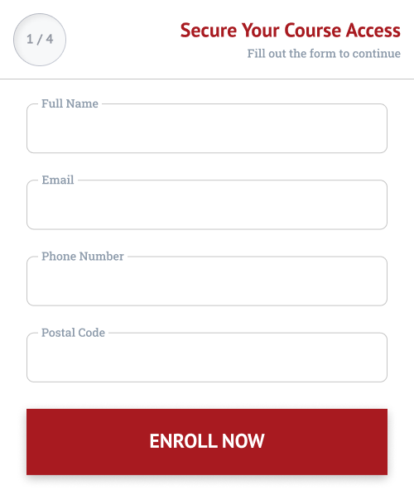Viewport: 414px width, 495px height.
Task: Click the Postal Code floating label
Action: (73, 333)
